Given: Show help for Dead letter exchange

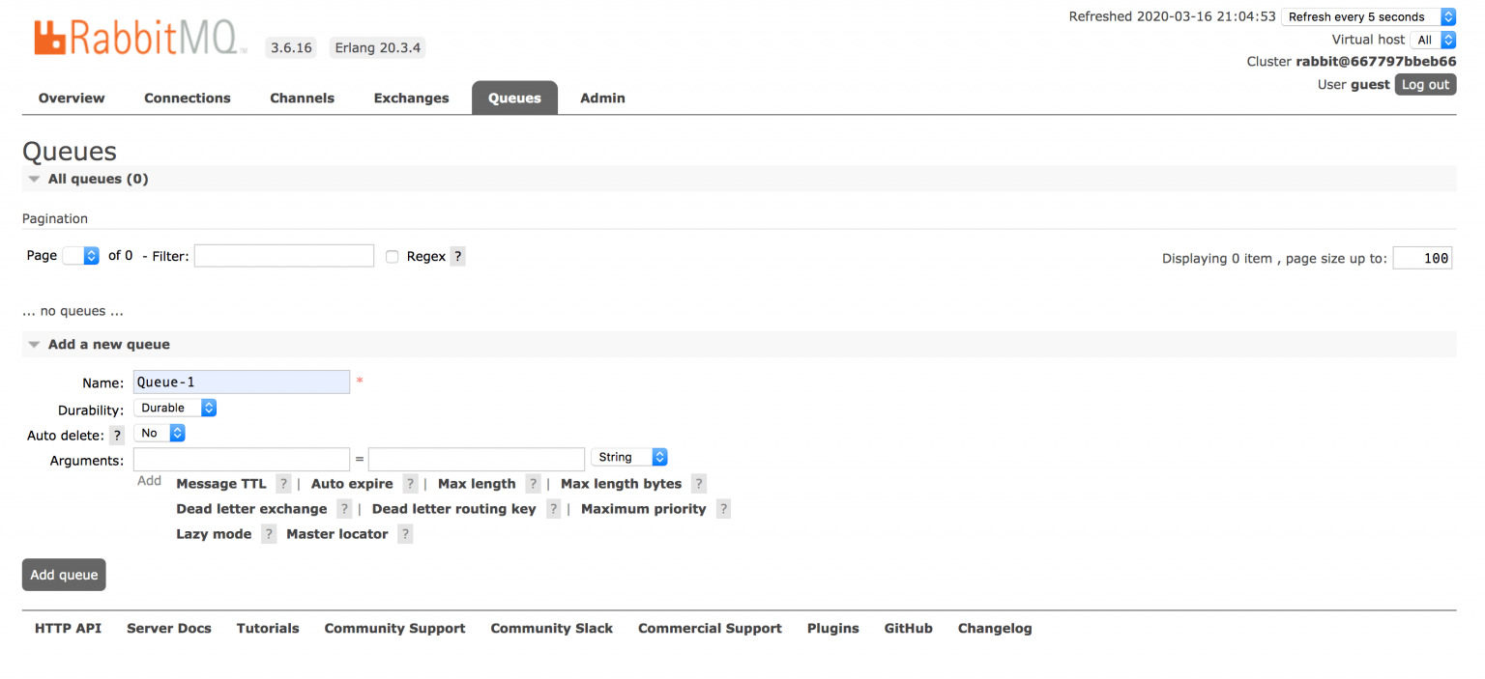Looking at the screenshot, I should pyautogui.click(x=344, y=509).
